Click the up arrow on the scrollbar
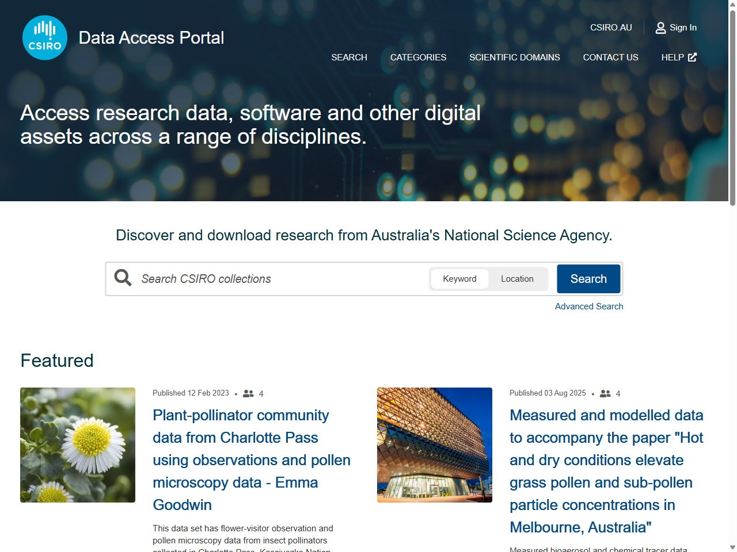Image resolution: width=737 pixels, height=552 pixels. pos(732,5)
